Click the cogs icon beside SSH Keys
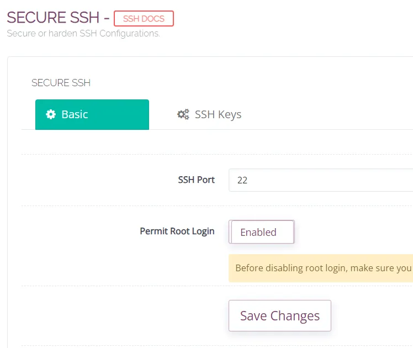Image resolution: width=413 pixels, height=348 pixels. (x=183, y=114)
